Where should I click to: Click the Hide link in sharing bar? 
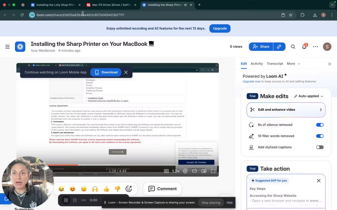pos(230,202)
